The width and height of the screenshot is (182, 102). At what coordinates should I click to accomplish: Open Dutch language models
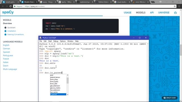6,66
